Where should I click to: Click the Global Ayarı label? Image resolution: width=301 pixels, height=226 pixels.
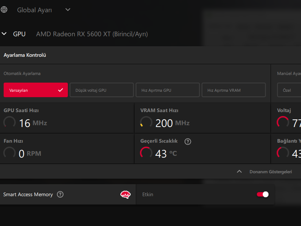point(35,10)
